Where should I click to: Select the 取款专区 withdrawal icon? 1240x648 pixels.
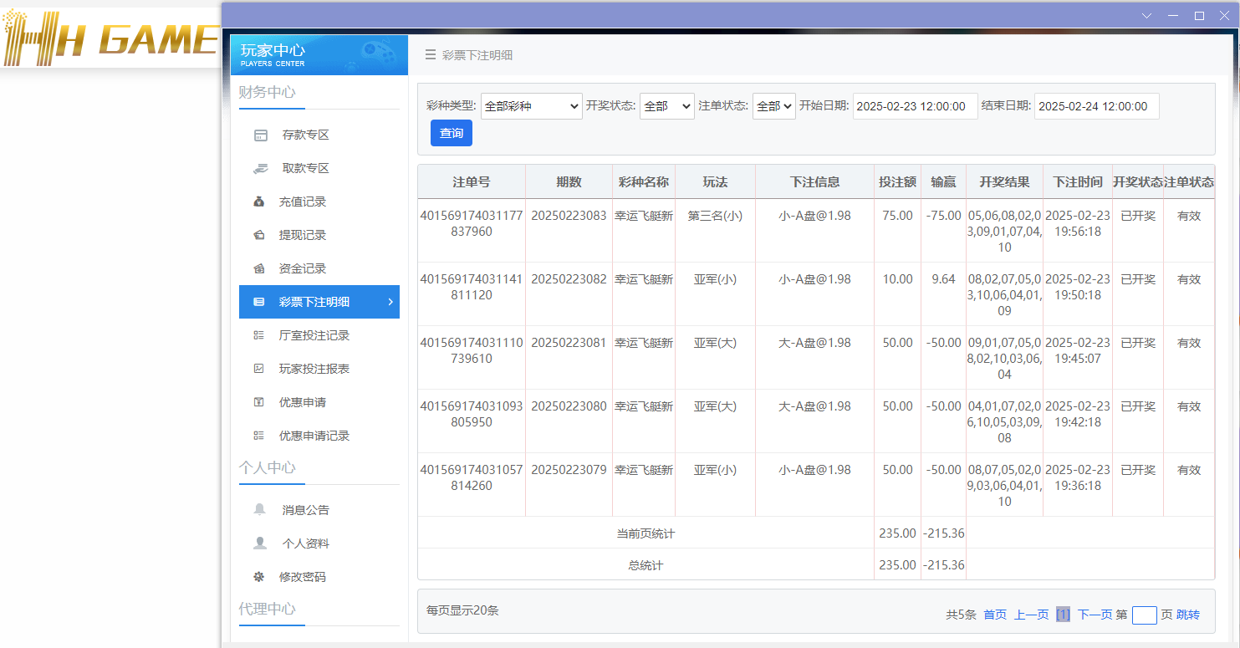point(260,167)
